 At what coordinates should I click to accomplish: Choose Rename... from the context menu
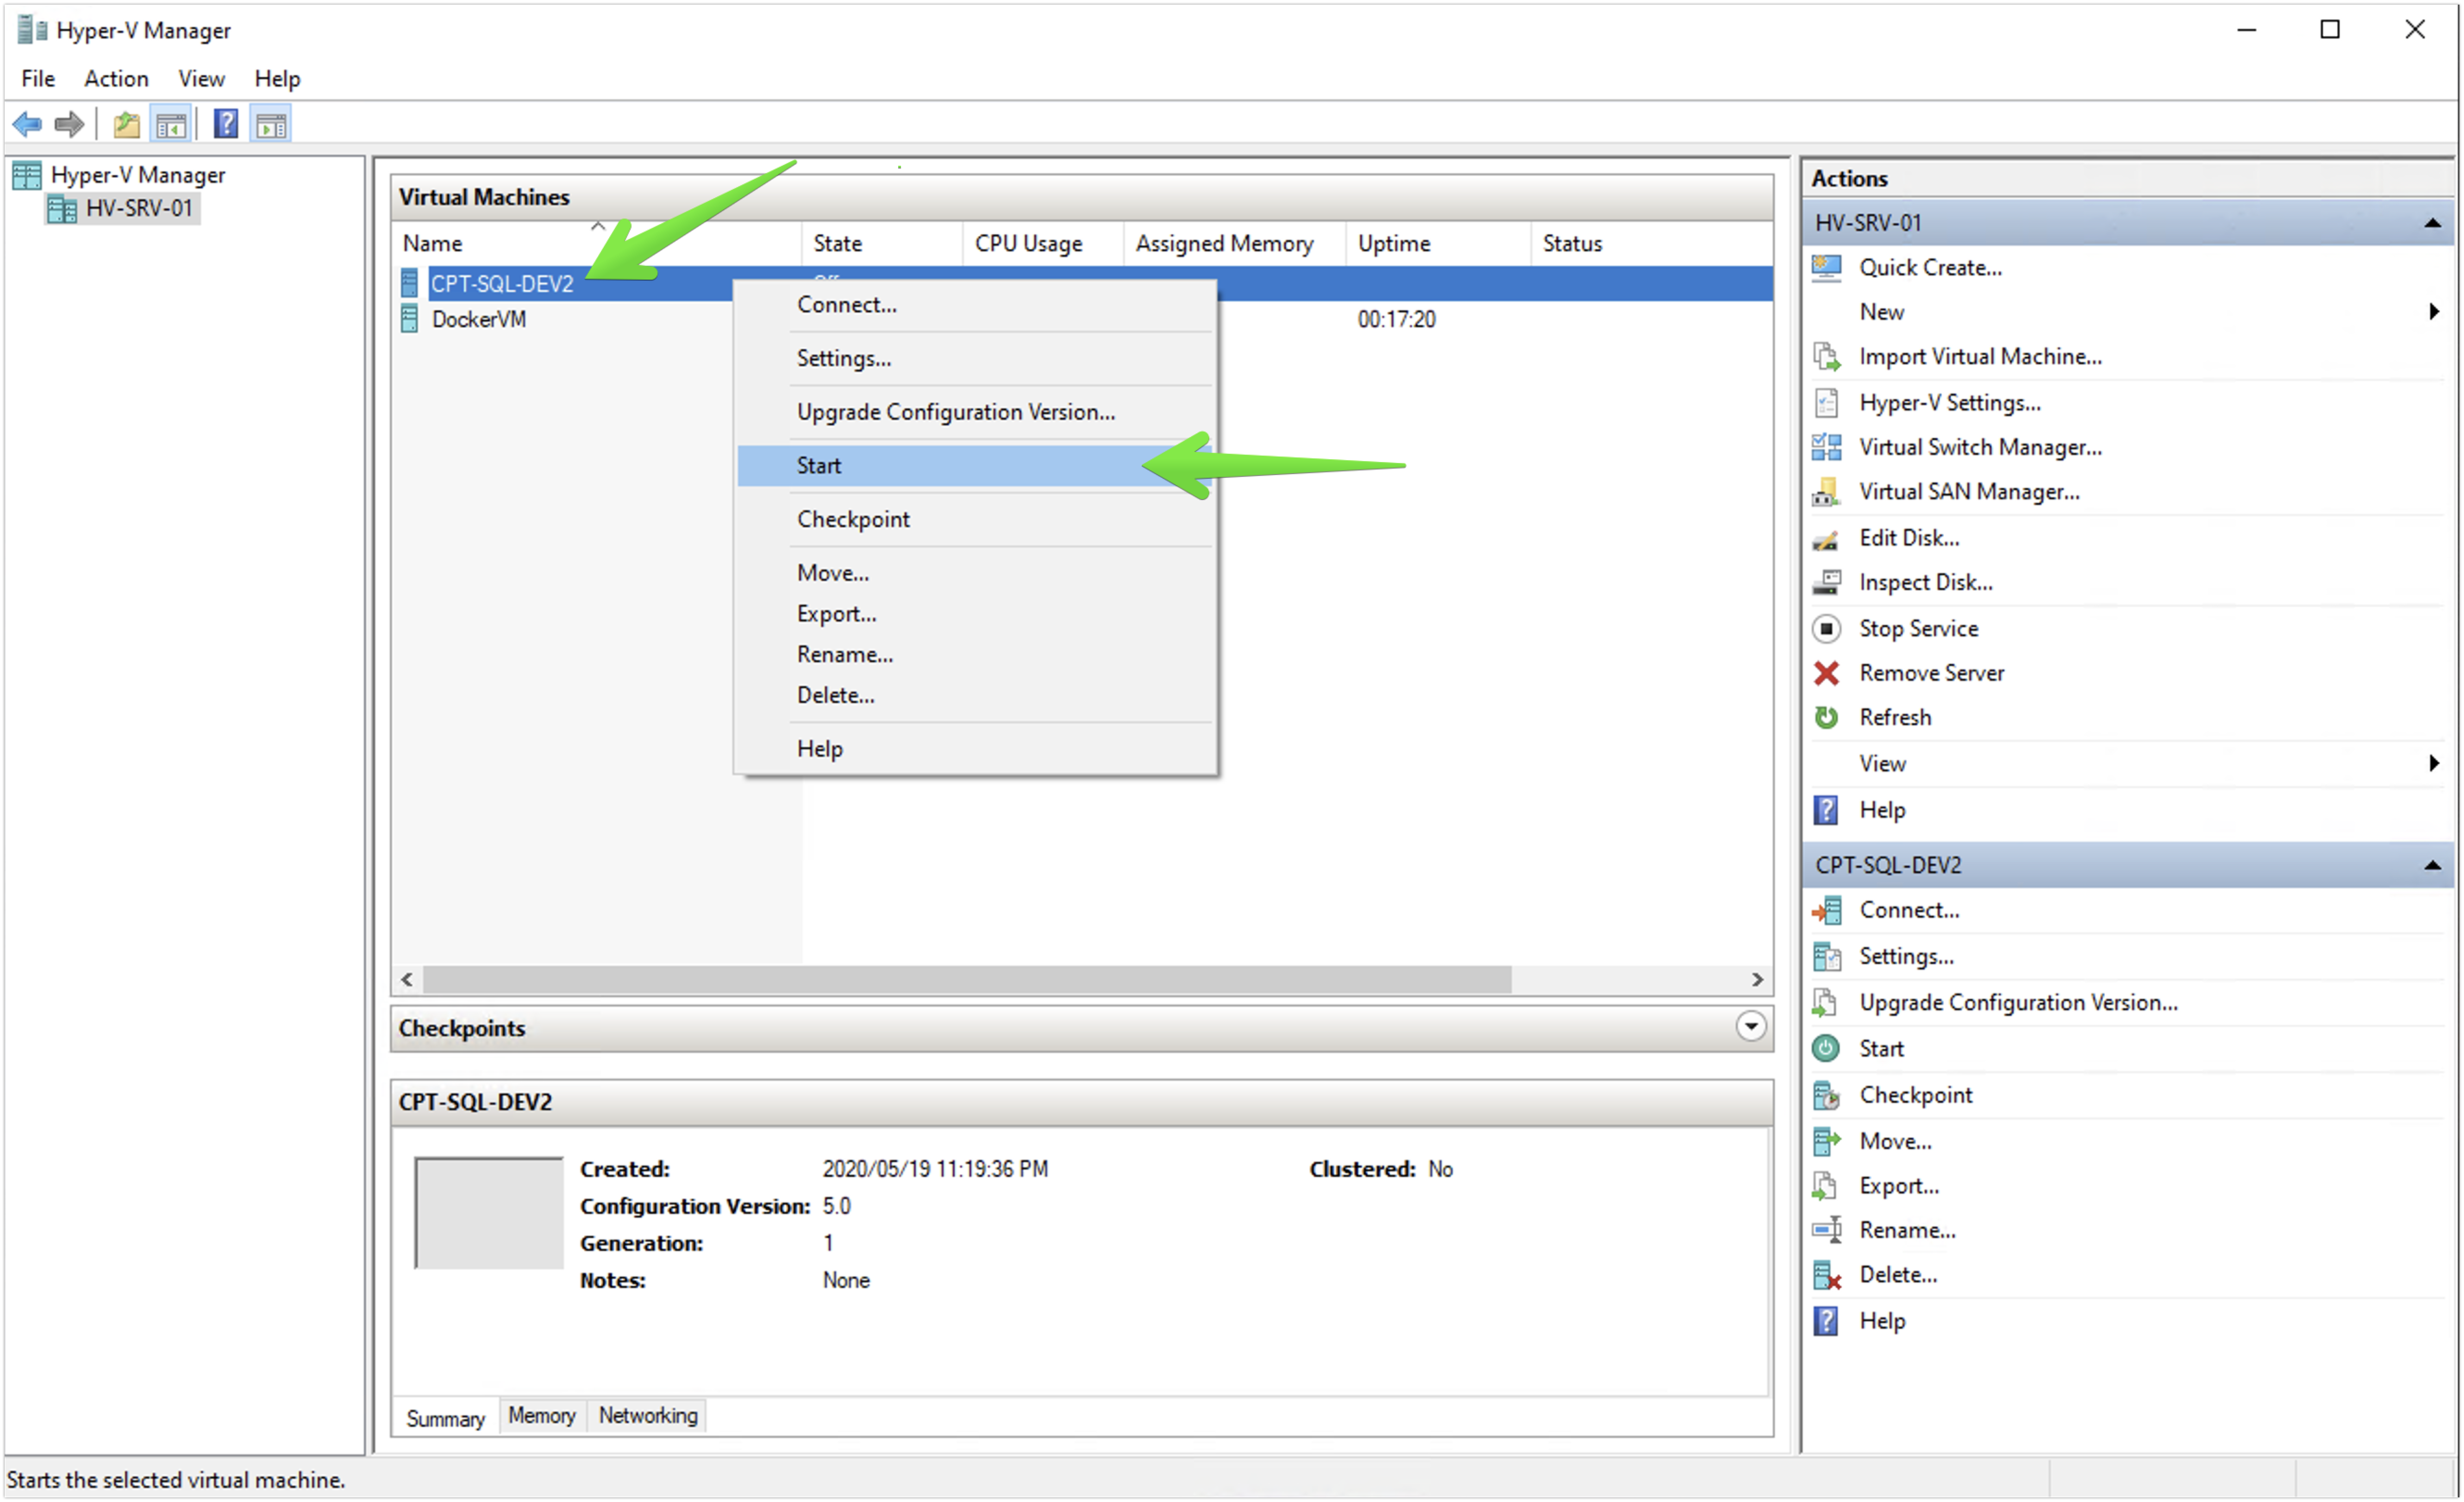975,655
